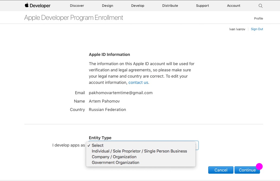Choose Company / Organization entity type
280x181 pixels.
[x=114, y=157]
